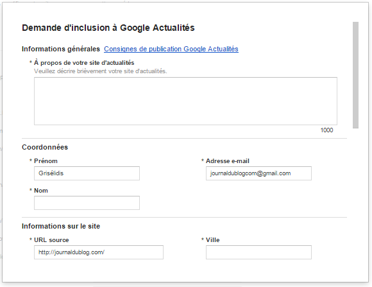This screenshot has height=287, width=372.
Task: Click the Prénom field label
Action: click(46, 161)
